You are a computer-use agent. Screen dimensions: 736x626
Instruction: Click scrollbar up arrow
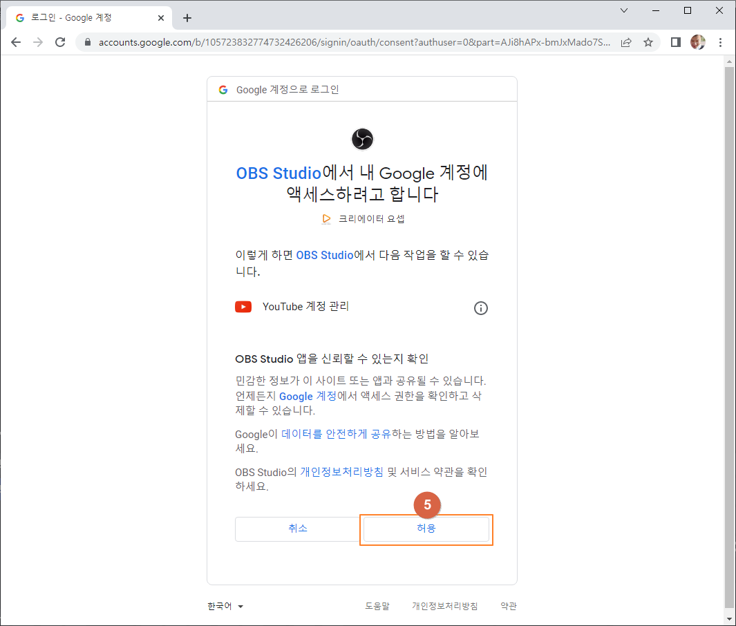click(x=729, y=61)
